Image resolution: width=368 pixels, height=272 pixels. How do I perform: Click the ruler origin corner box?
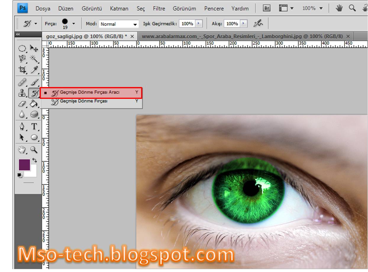click(45, 44)
